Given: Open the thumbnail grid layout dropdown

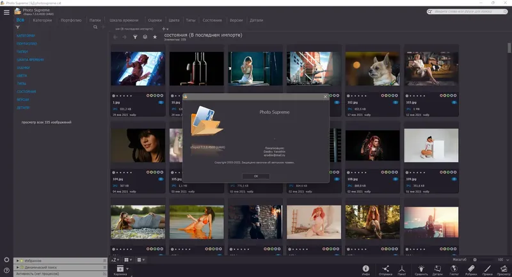Looking at the screenshot, I should [128, 260].
